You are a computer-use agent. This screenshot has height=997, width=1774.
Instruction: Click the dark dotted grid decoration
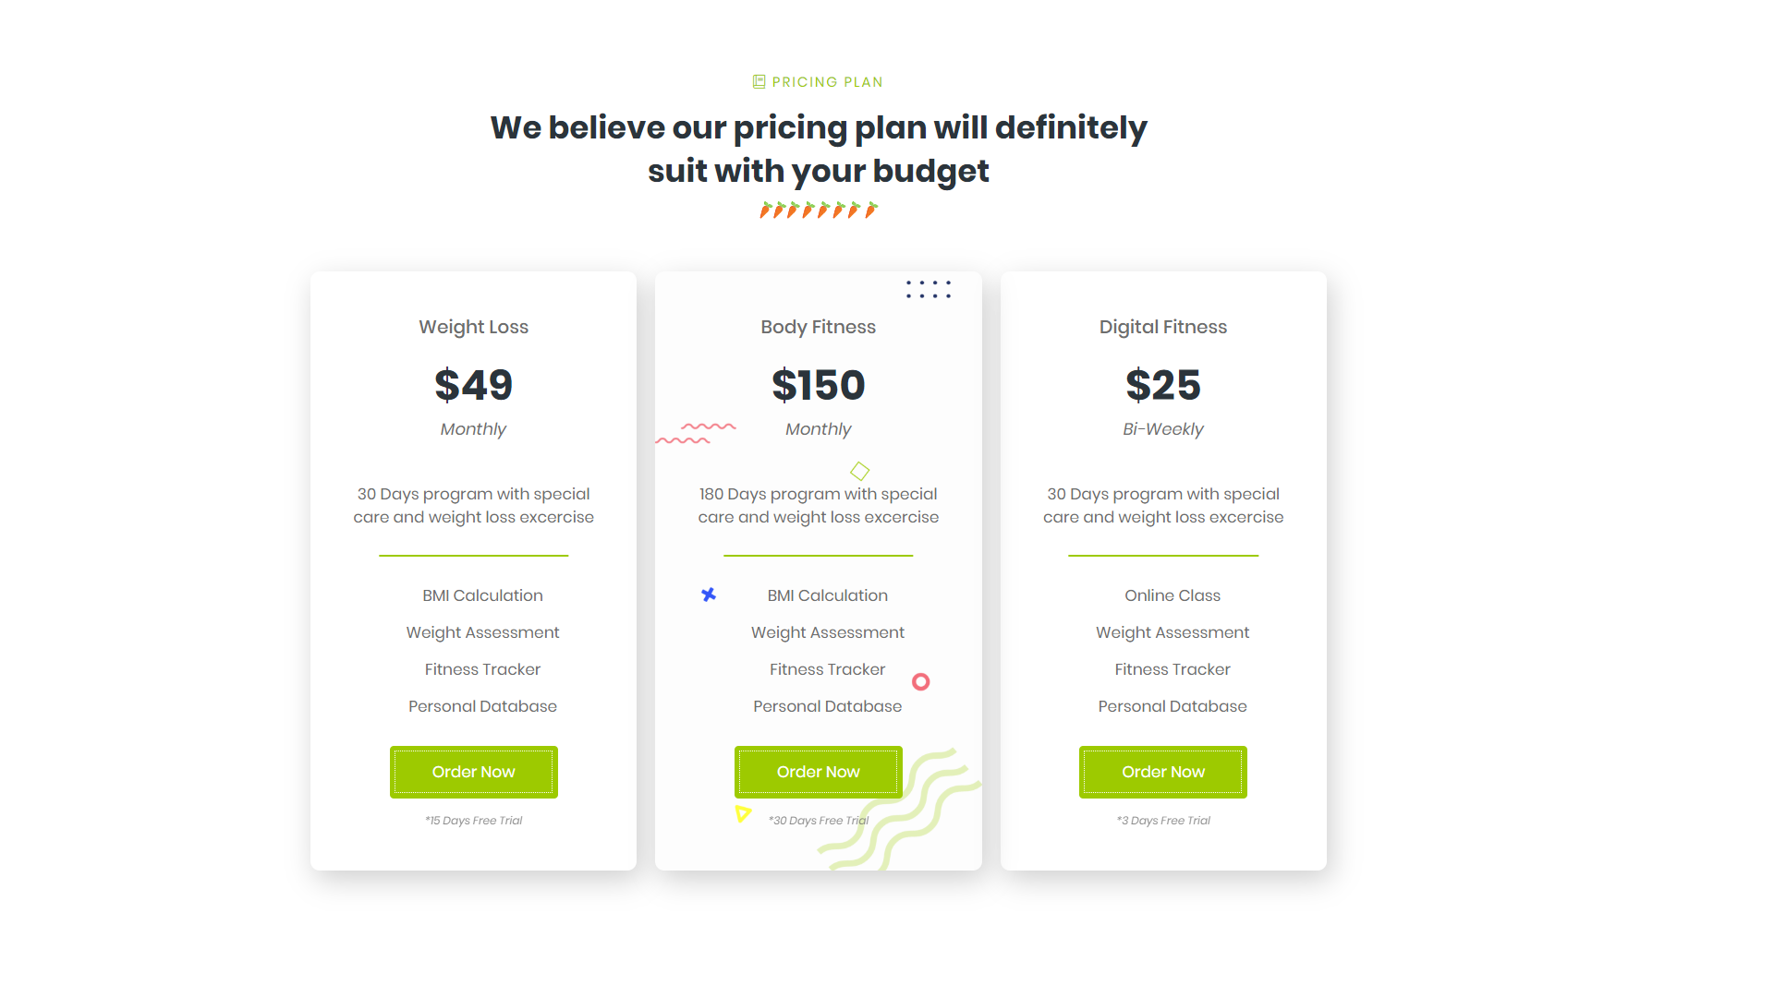[x=929, y=290]
